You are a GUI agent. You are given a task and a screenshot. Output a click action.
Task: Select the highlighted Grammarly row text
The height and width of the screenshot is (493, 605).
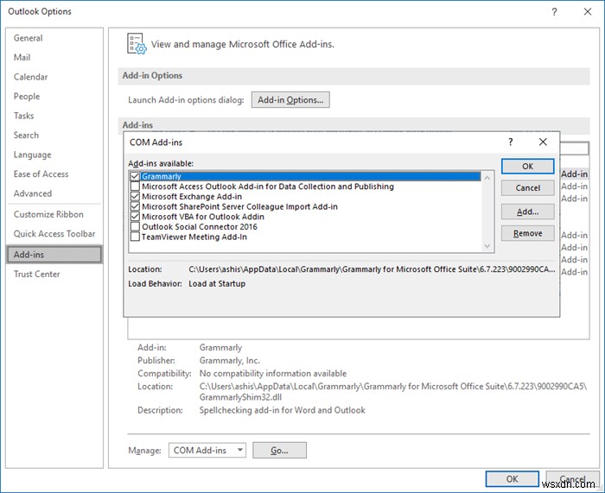pos(162,176)
